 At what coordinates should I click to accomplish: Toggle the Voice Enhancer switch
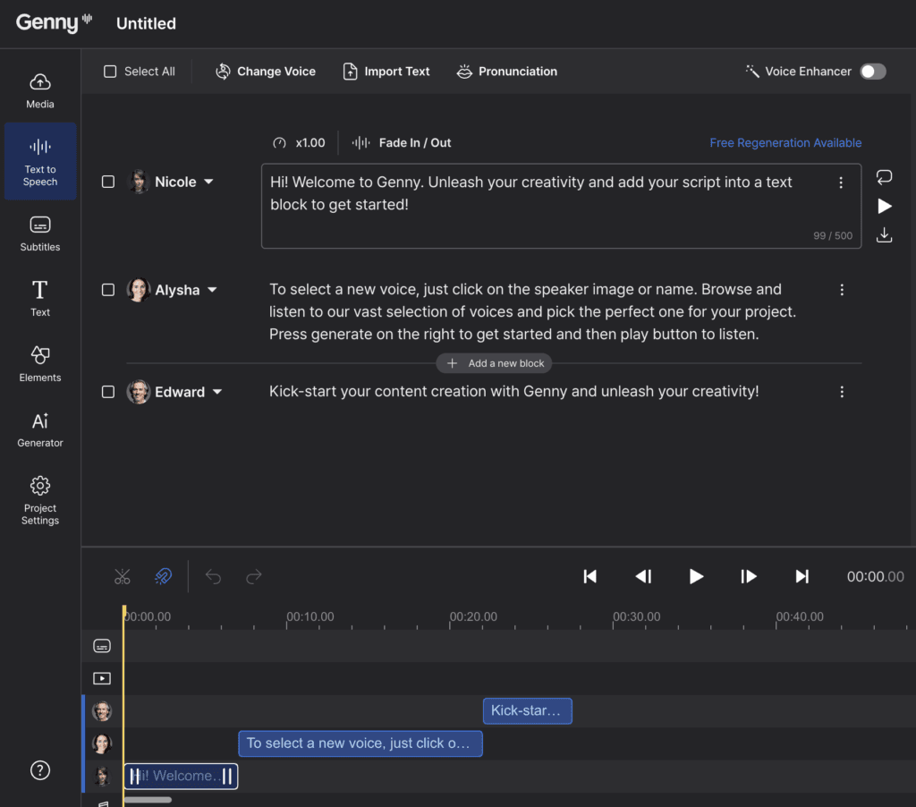(x=873, y=72)
